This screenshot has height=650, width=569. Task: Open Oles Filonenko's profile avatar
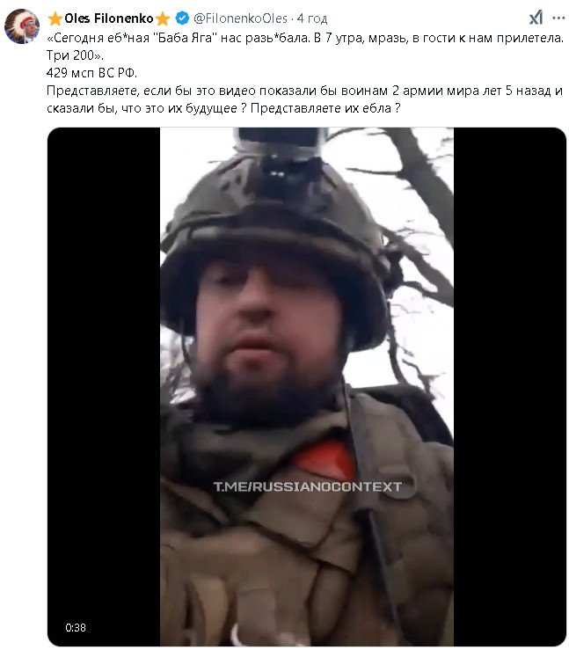point(22,26)
